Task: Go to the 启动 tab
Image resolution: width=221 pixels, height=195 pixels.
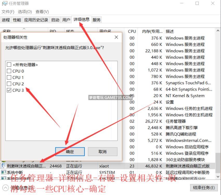Action: [55, 20]
